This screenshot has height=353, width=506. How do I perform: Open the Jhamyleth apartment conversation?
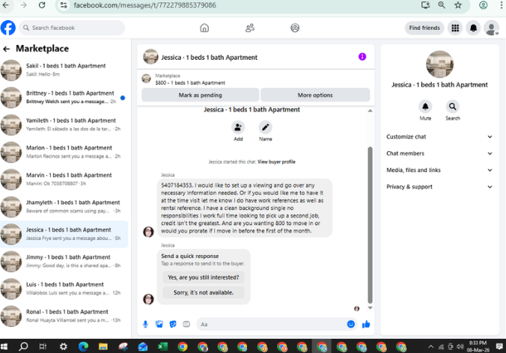[64, 207]
